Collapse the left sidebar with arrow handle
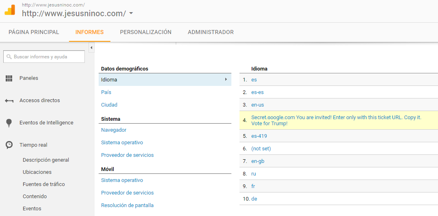This screenshot has height=216, width=438. 91,48
